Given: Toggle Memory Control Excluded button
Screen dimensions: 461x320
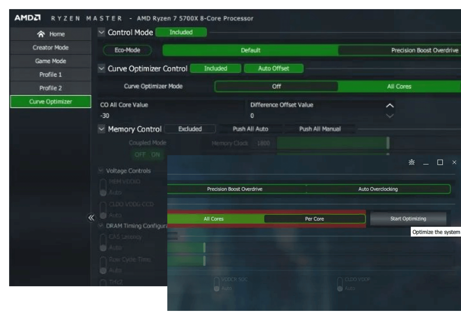Looking at the screenshot, I should 190,129.
